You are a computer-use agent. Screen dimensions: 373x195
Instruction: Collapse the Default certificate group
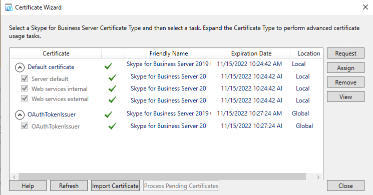pos(20,67)
